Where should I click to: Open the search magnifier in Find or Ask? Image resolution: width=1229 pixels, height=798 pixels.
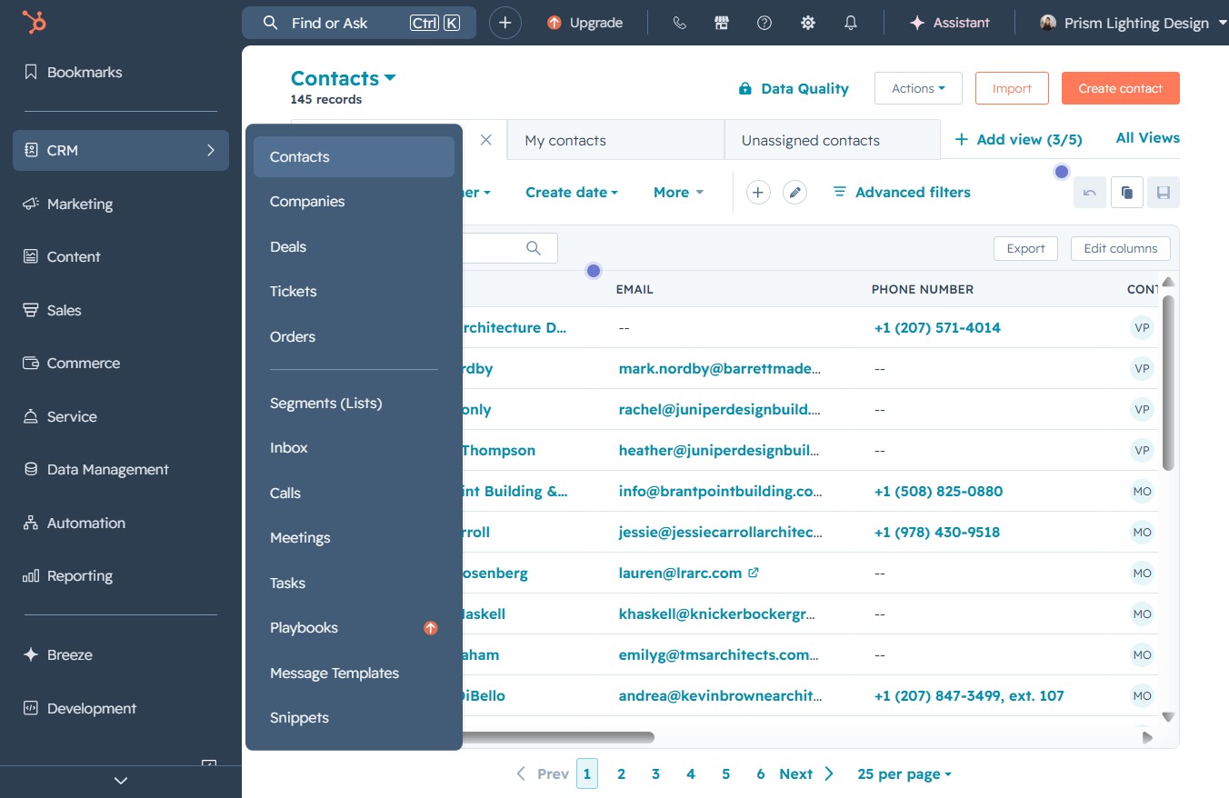coord(270,23)
